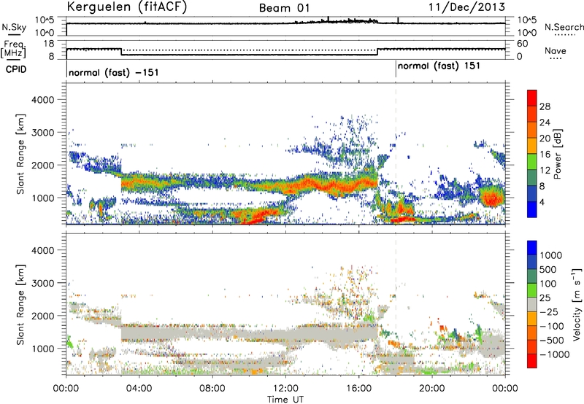This screenshot has width=584, height=404.
Task: Click the "Nave" legend label
Action: [556, 50]
